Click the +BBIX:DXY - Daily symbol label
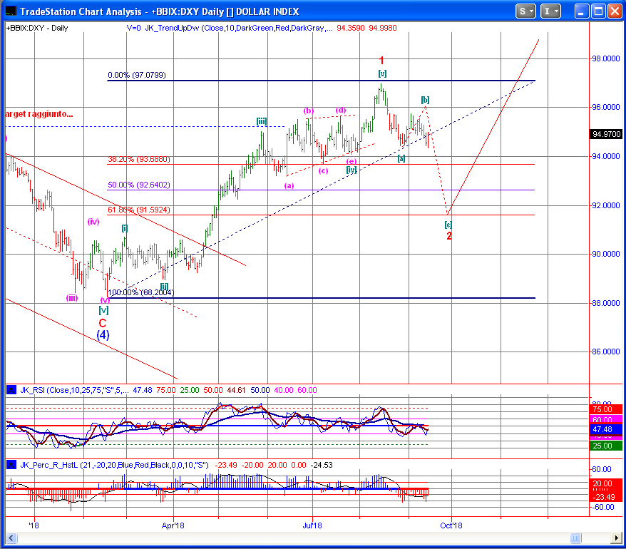 tap(37, 28)
